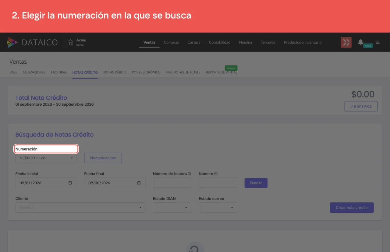Open calendar picker for Fecha inicial
390x252 pixels.
point(70,183)
